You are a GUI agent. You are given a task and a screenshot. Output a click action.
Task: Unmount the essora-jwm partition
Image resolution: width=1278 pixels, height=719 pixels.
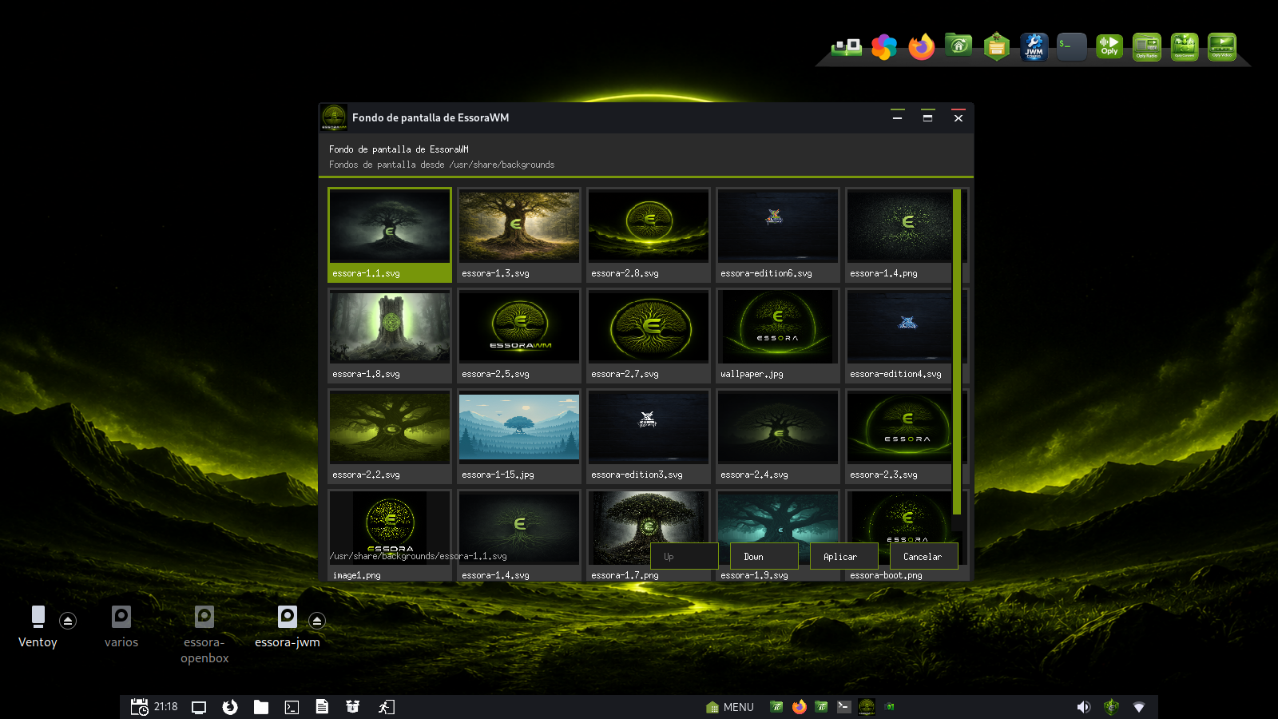click(x=317, y=621)
